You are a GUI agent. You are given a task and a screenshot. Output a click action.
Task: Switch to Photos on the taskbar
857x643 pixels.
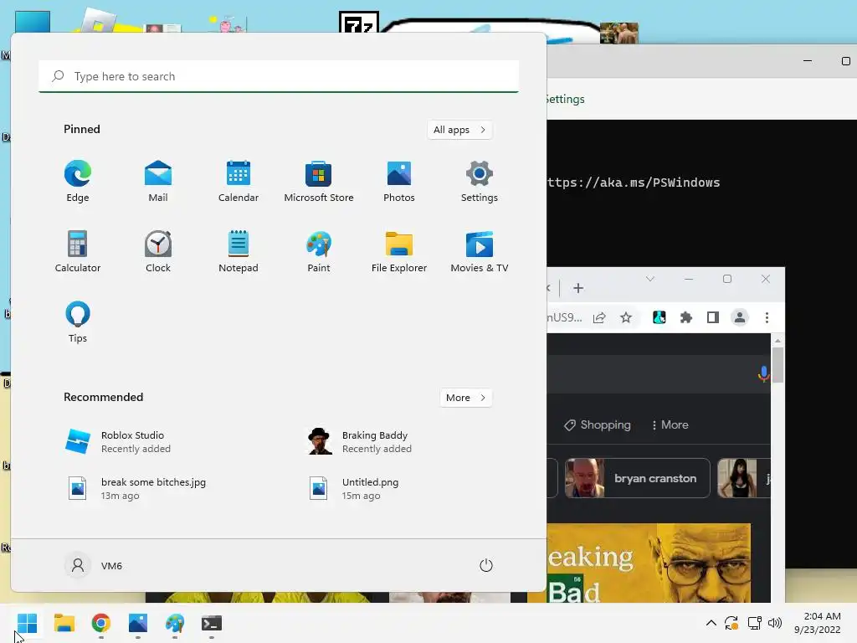138,623
